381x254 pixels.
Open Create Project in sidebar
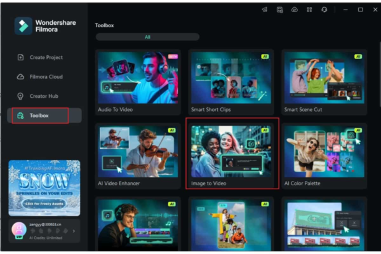pos(45,57)
